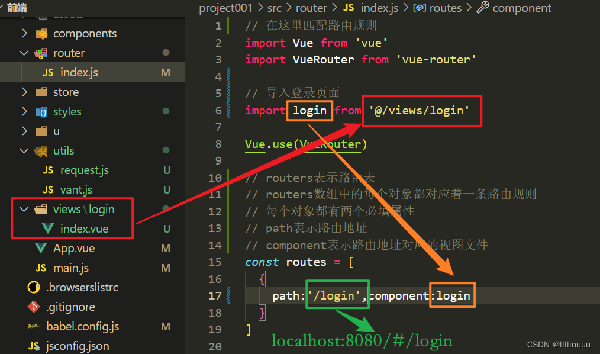Image resolution: width=600 pixels, height=354 pixels.
Task: Click the Babel icon of babel.config.js
Action: (34, 326)
